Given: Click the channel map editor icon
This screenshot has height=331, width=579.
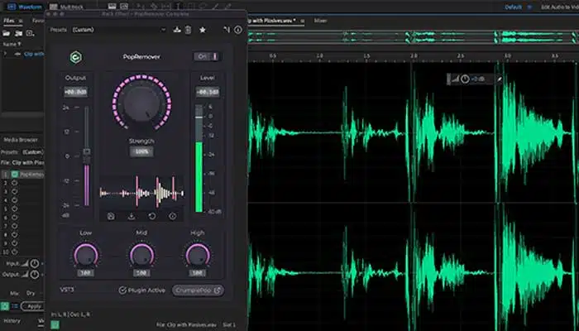Looking at the screenshot, I should 227,30.
